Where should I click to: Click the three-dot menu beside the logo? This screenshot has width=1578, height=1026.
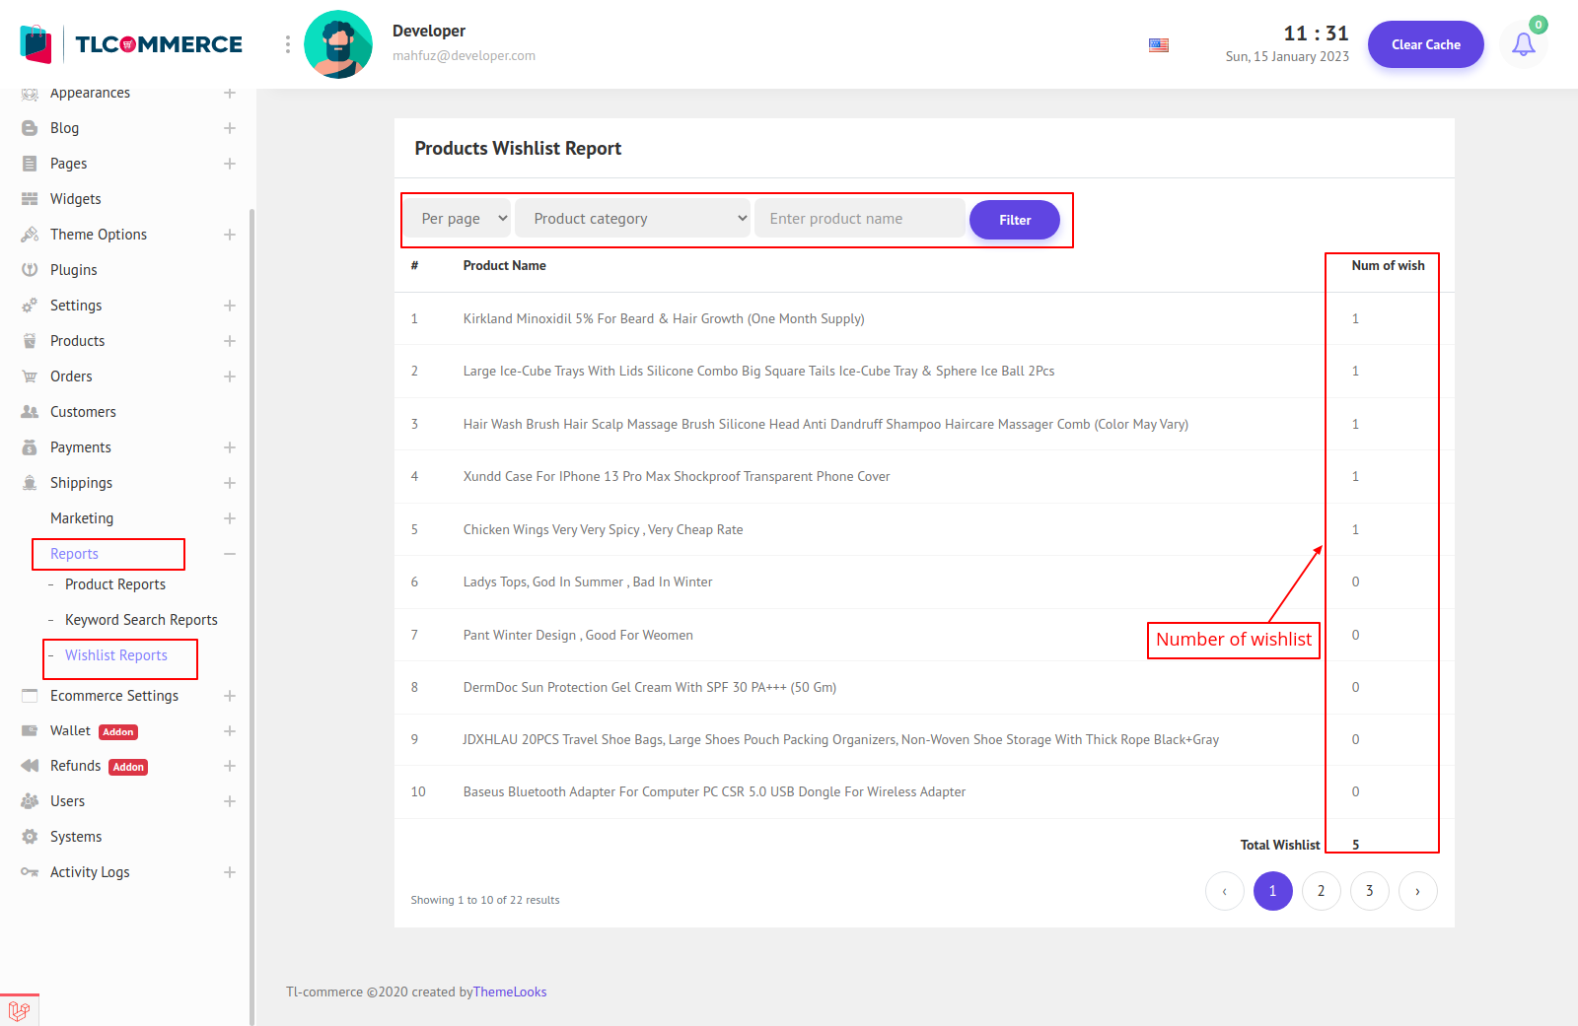288,44
